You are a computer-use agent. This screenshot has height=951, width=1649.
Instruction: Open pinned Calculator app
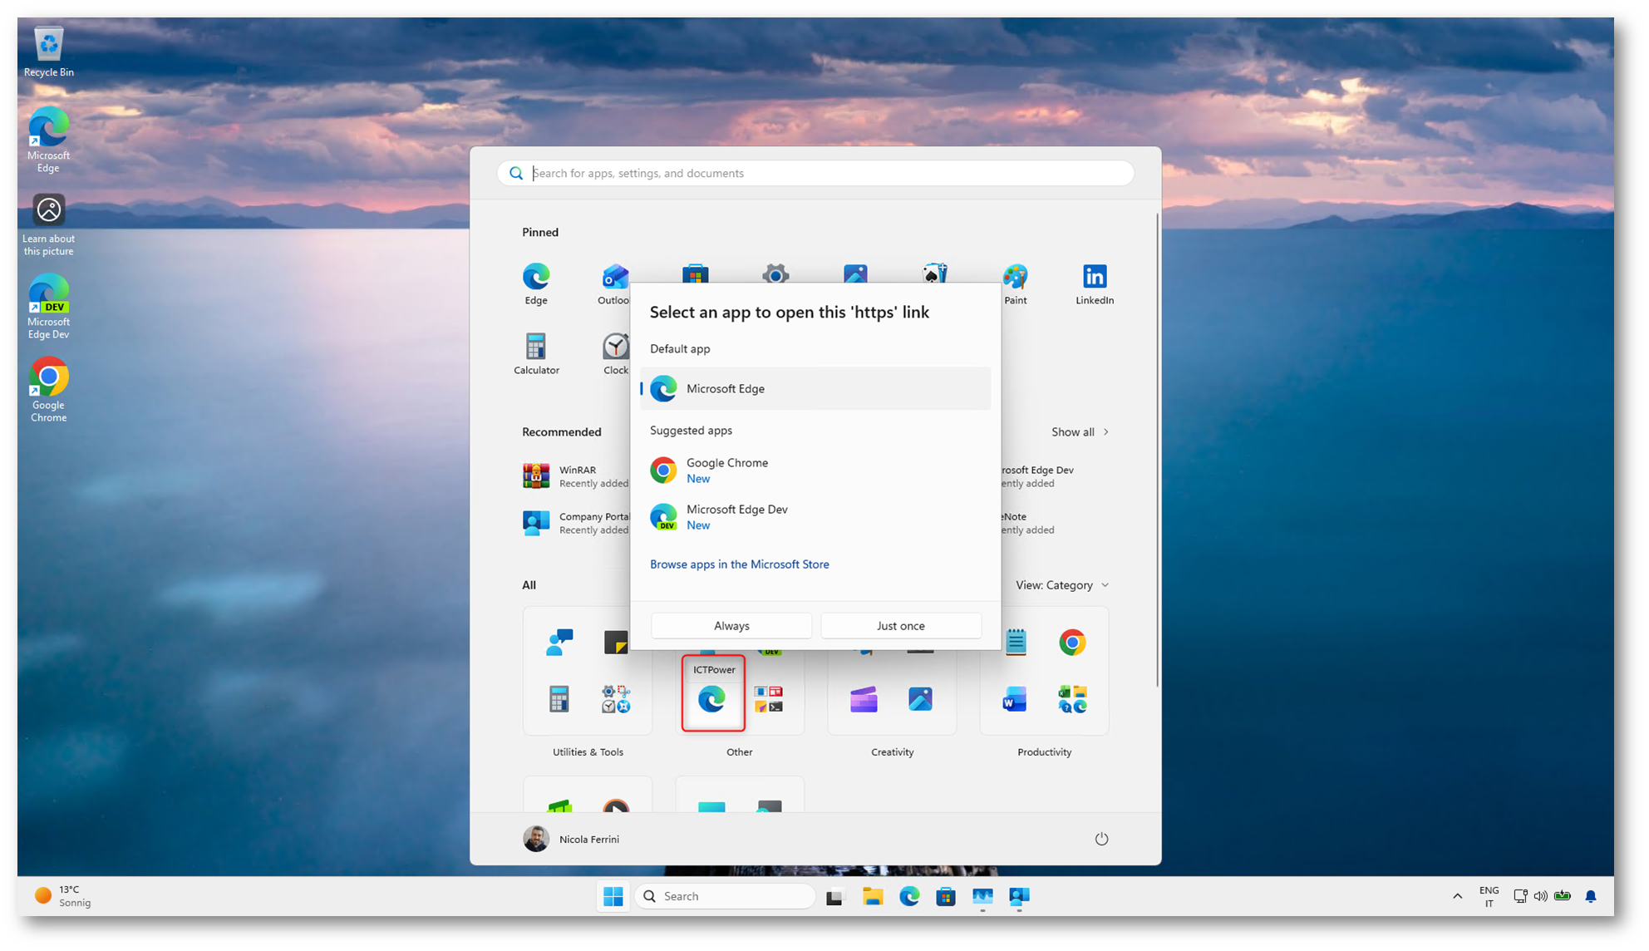536,353
